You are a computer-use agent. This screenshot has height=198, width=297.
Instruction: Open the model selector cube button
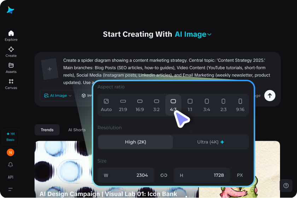click(x=85, y=95)
